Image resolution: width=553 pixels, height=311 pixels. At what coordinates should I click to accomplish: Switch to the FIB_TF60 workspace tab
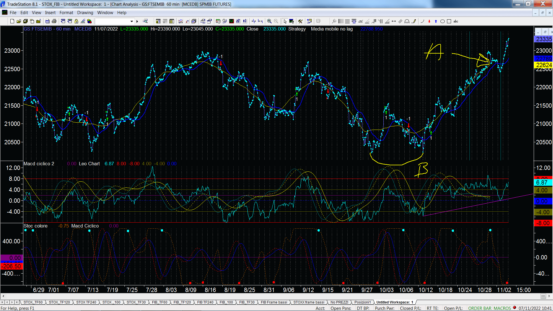coord(160,302)
